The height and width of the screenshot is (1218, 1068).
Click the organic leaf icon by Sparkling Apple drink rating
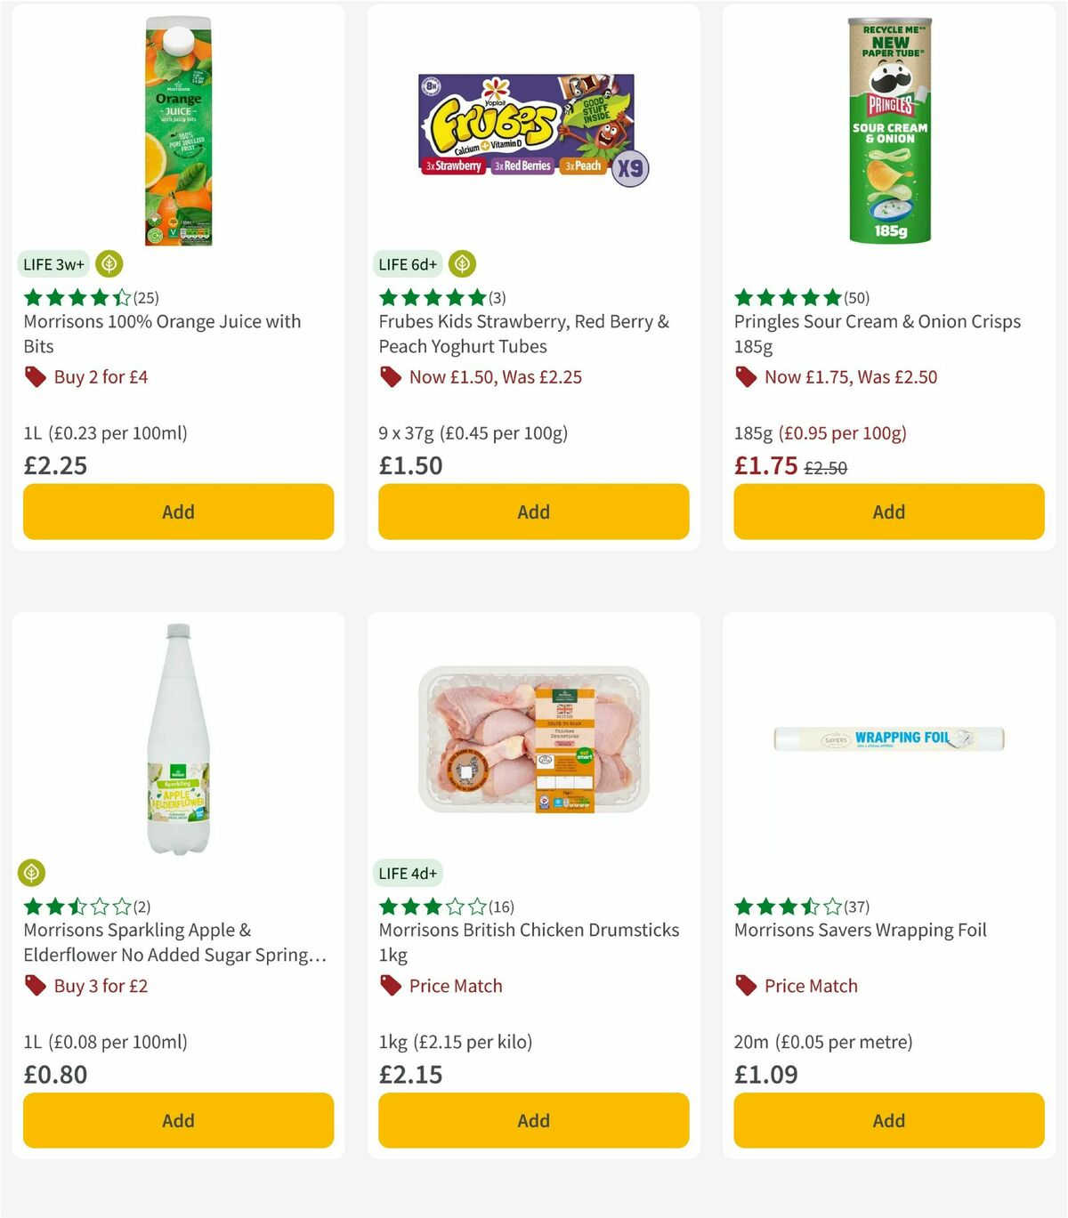tap(31, 873)
